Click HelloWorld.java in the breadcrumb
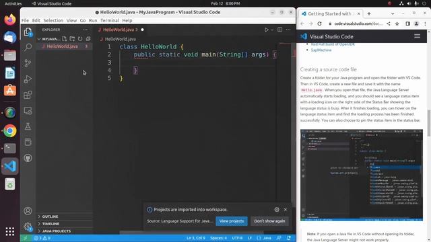The width and height of the screenshot is (431, 242). pos(120,39)
